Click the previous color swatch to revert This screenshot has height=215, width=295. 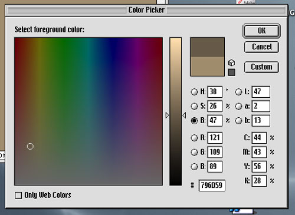[x=207, y=67]
